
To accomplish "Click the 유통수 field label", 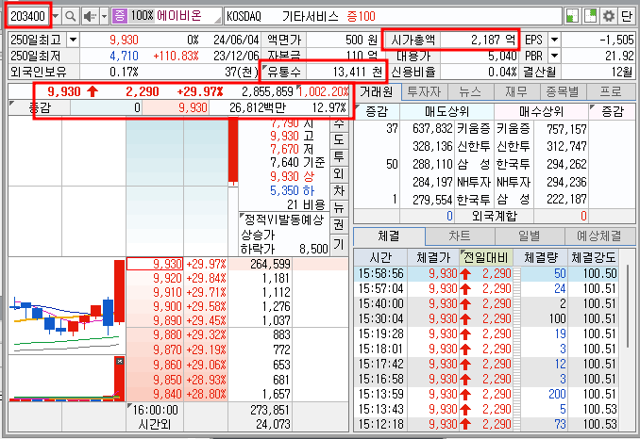I will click(x=284, y=72).
